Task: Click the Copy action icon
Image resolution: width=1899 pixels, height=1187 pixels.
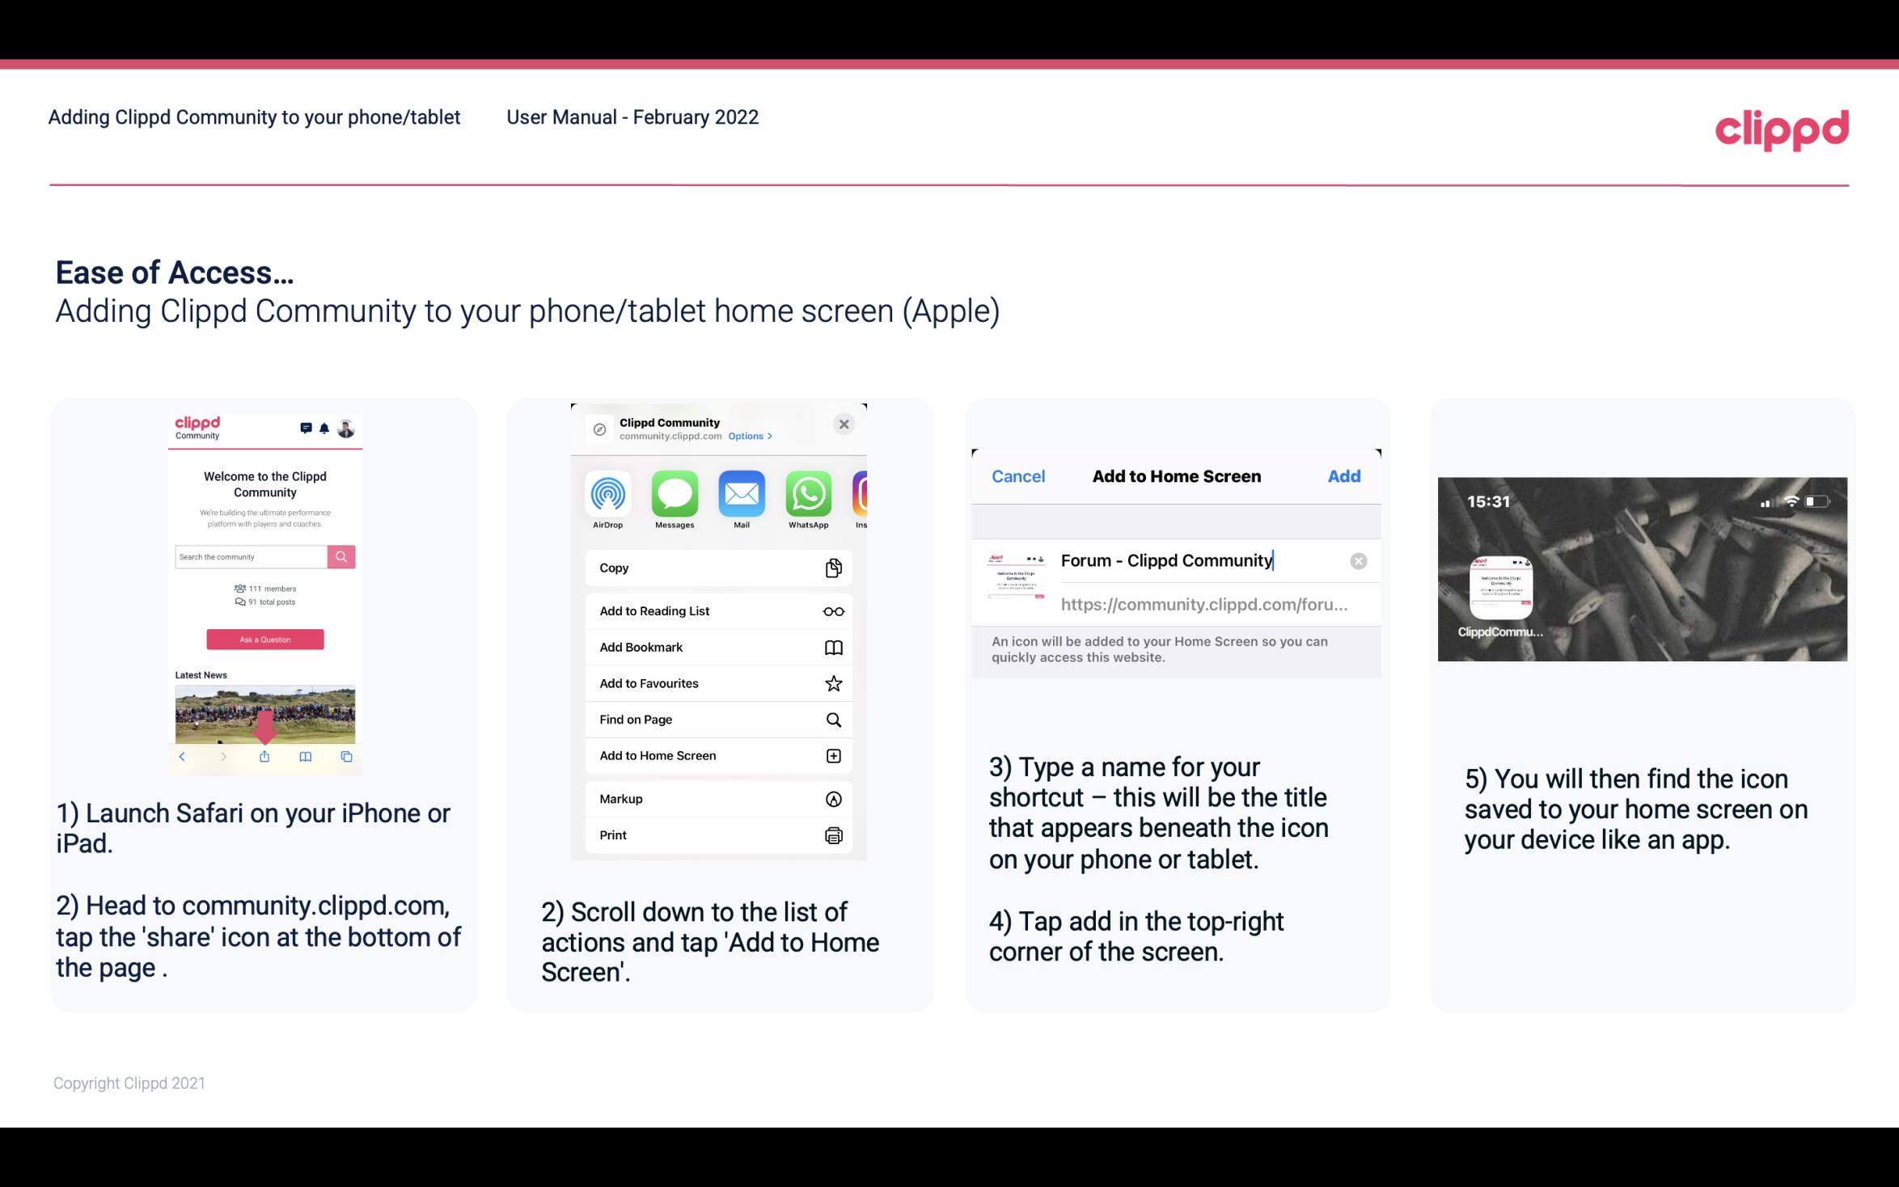Action: (832, 568)
